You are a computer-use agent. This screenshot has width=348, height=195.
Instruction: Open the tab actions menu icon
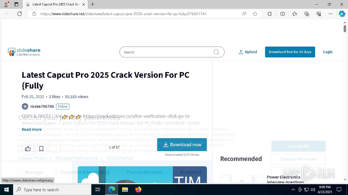(16, 4)
